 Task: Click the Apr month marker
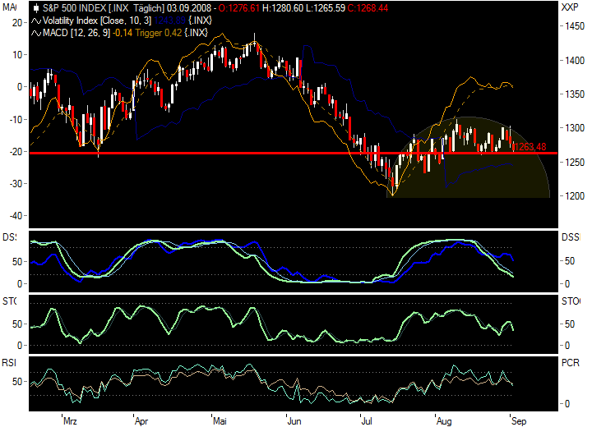click(x=141, y=421)
